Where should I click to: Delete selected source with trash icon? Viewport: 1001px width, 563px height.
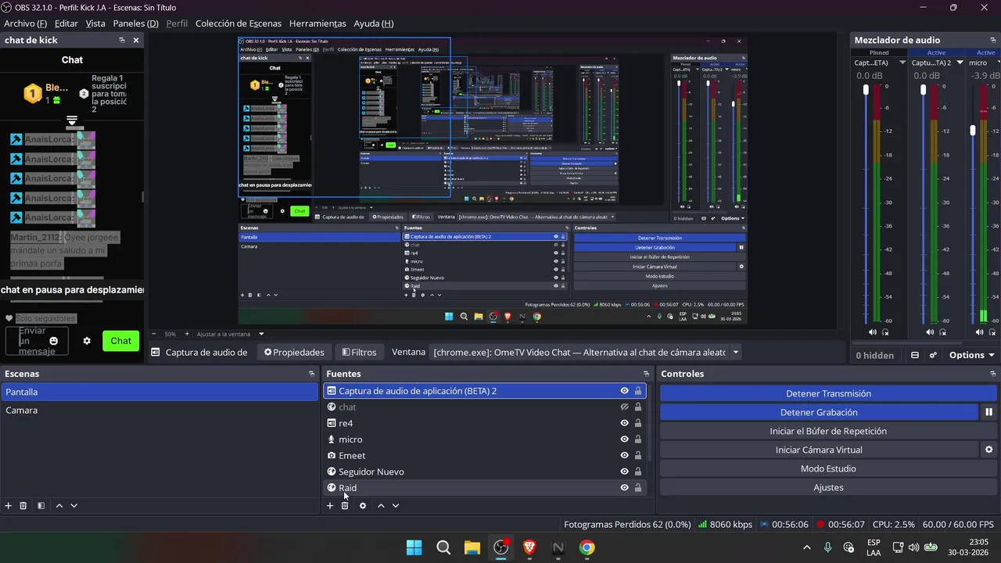coord(345,506)
